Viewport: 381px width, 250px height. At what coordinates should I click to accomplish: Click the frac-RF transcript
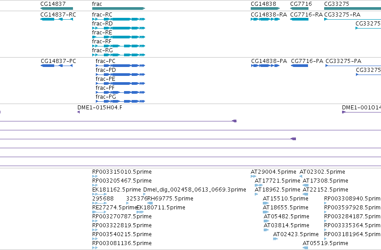(119, 46)
